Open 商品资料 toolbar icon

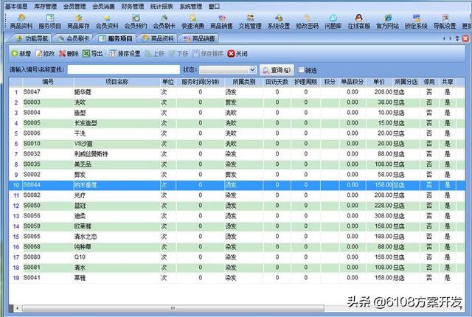click(21, 21)
